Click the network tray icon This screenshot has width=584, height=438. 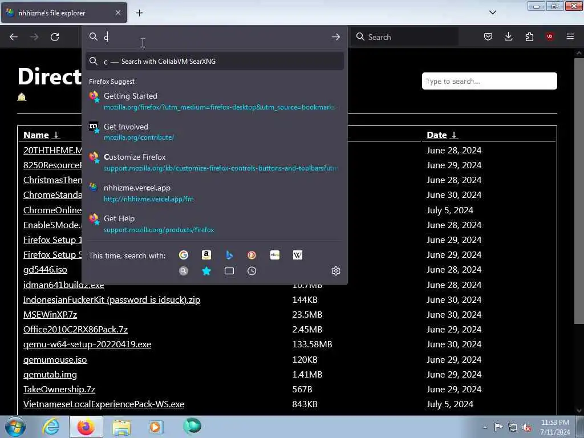pyautogui.click(x=513, y=427)
